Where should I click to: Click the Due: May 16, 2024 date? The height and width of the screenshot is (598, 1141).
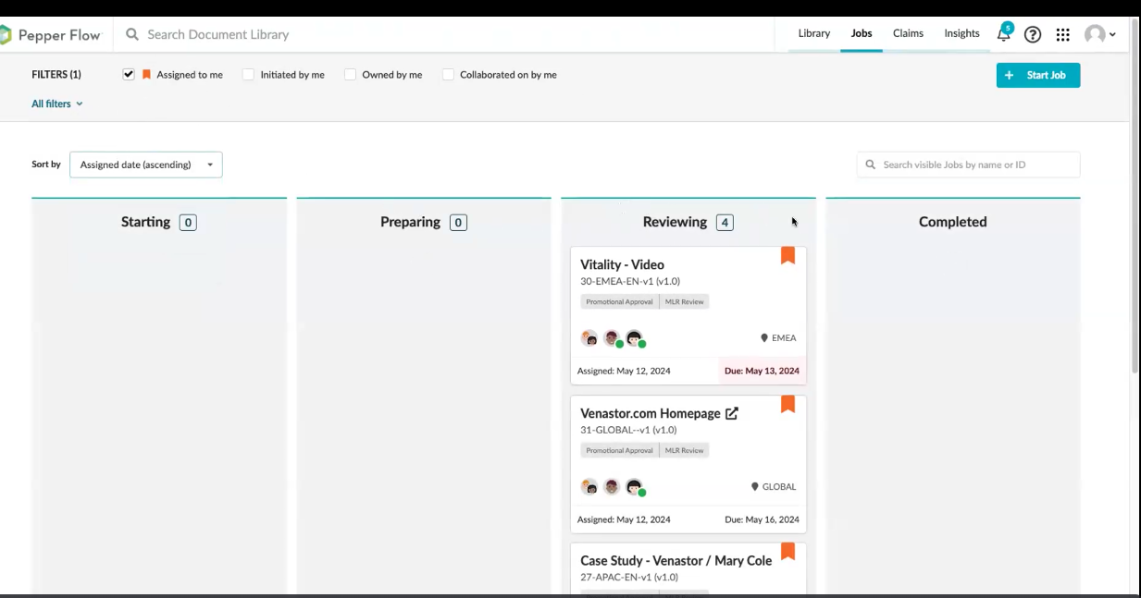pos(762,519)
